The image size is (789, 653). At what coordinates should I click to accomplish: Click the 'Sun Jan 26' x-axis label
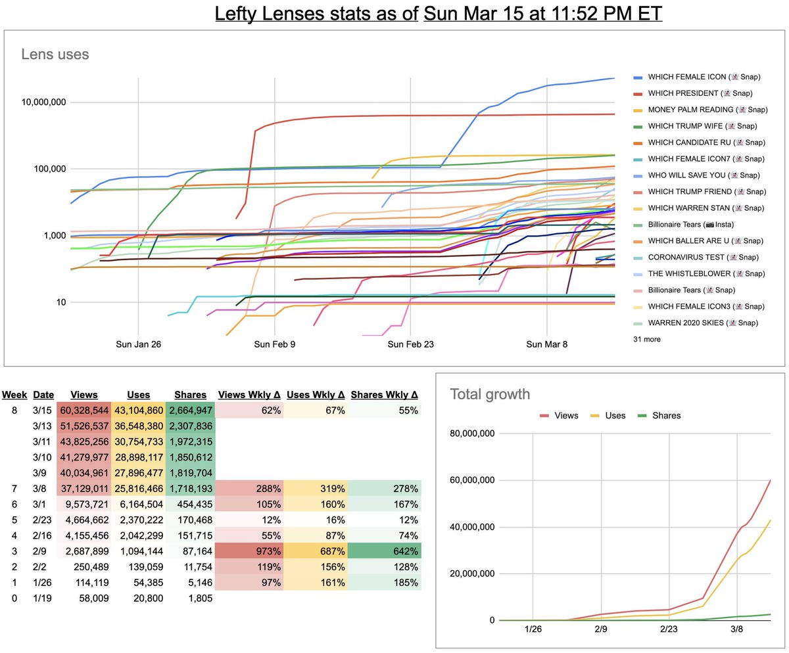pos(139,344)
